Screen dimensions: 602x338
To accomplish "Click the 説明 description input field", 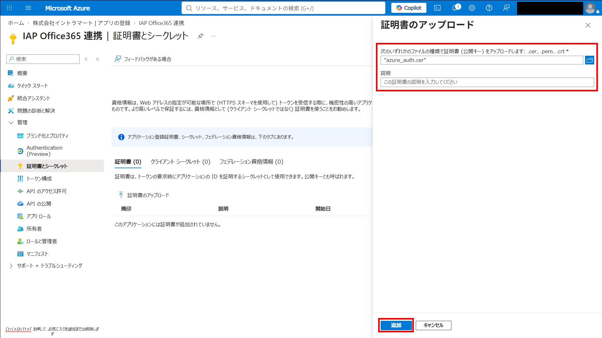I will click(x=487, y=82).
